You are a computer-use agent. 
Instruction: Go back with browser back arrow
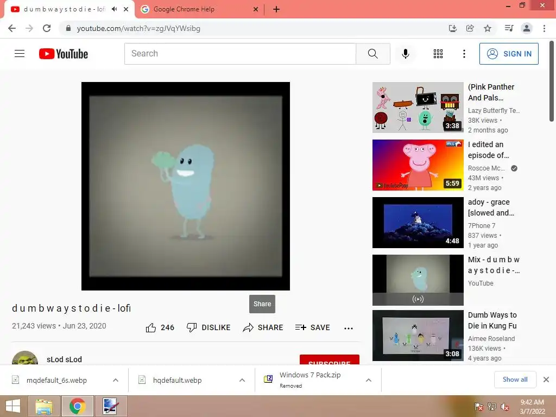coord(12,28)
